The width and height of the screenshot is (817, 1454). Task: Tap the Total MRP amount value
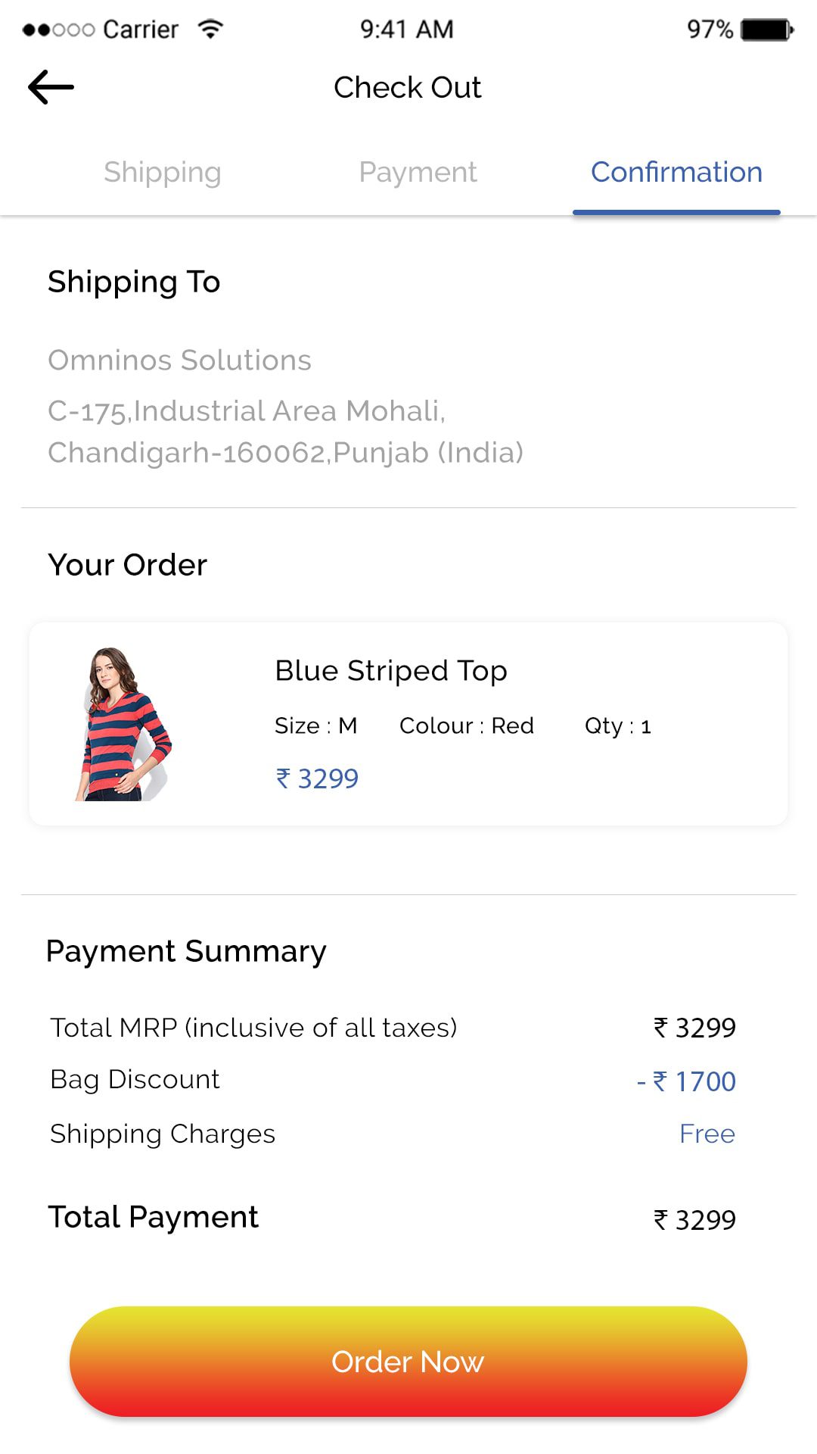point(694,1028)
